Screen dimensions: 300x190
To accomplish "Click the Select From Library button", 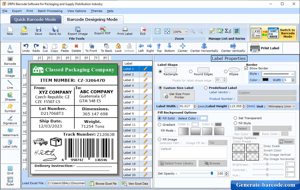I will (x=177, y=163).
